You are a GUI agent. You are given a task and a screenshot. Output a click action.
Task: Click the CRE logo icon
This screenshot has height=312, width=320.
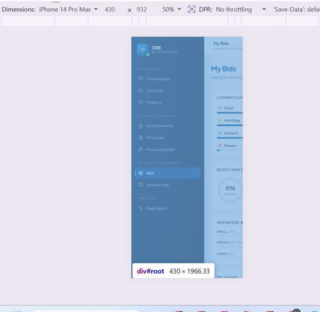143,49
